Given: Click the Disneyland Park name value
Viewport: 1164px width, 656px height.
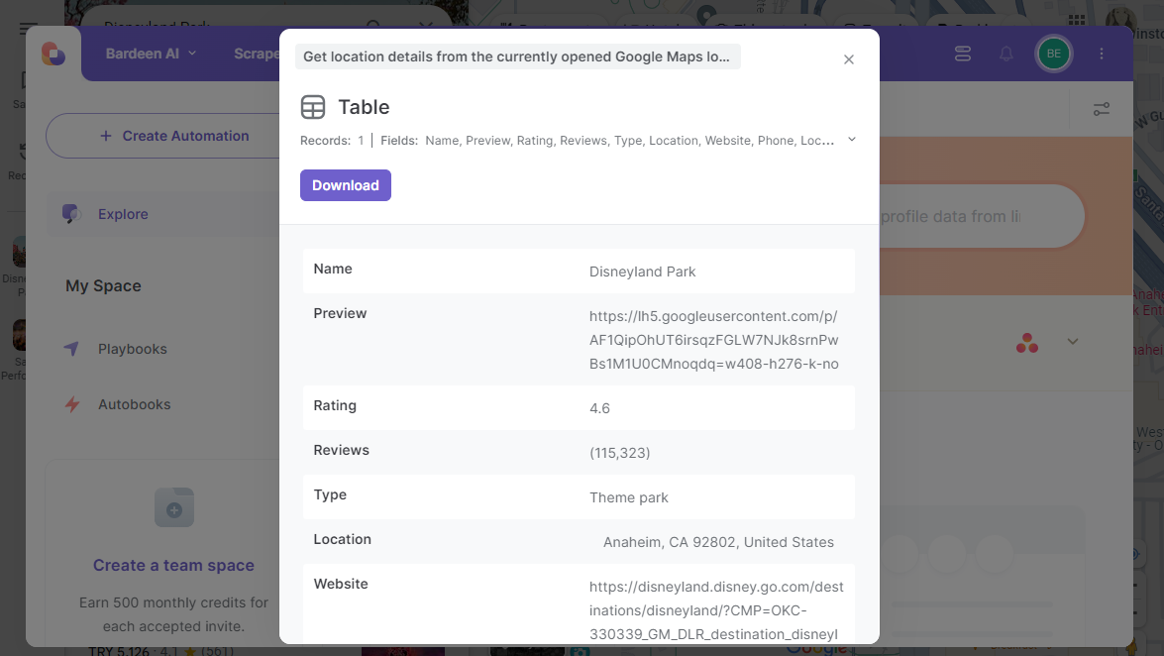Looking at the screenshot, I should click(x=642, y=272).
